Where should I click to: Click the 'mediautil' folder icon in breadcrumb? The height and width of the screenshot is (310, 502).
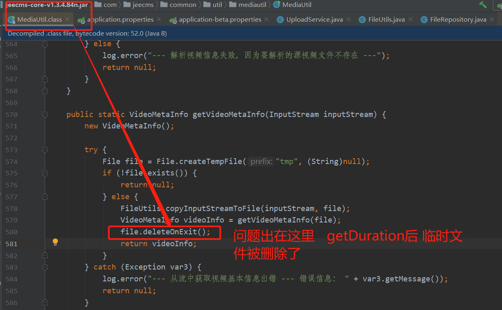(233, 5)
